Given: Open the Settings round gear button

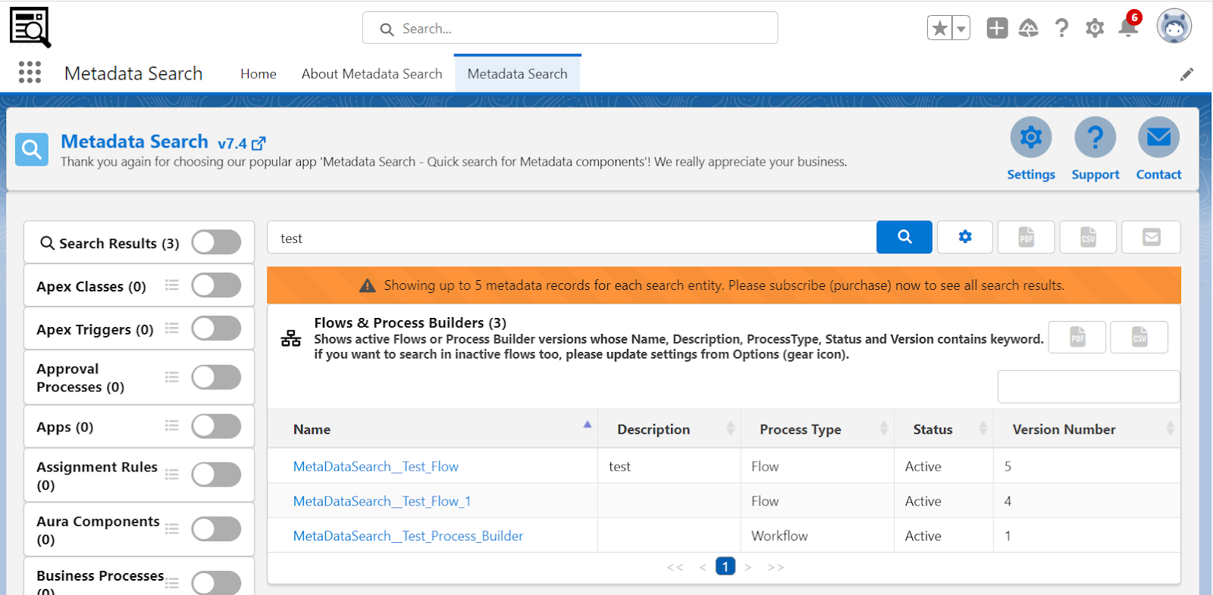Looking at the screenshot, I should point(1030,138).
